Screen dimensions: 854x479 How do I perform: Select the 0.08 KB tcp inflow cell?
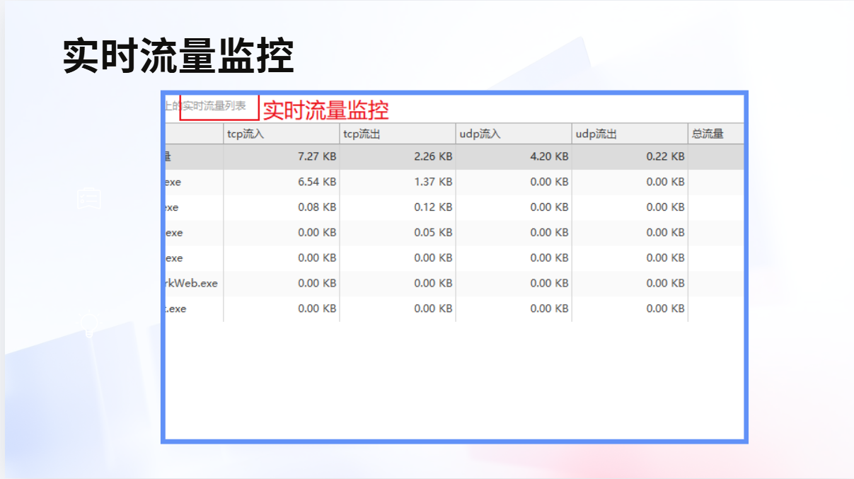click(x=317, y=207)
